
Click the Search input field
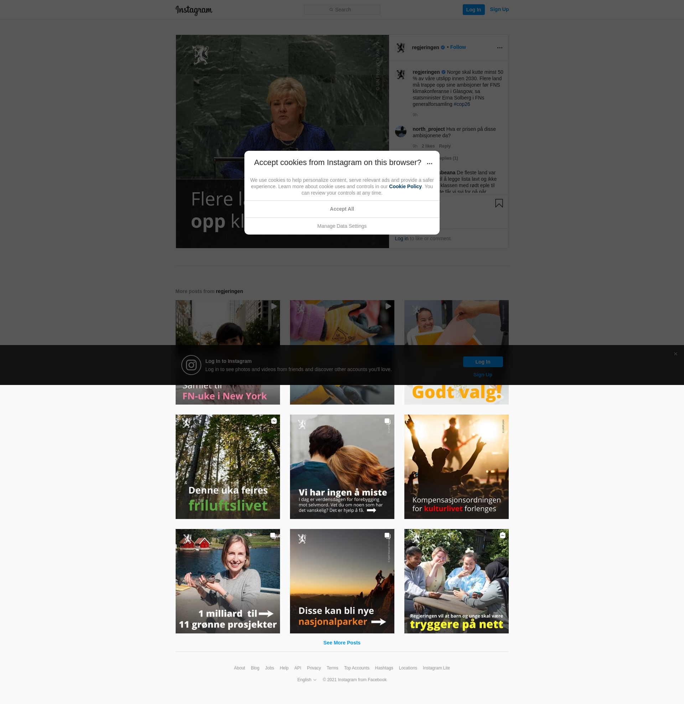[x=342, y=10]
